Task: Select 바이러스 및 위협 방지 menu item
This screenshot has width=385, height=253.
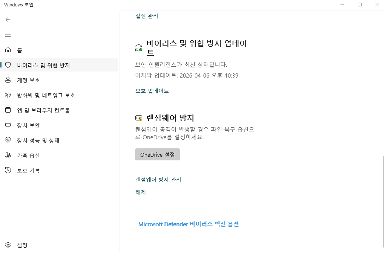Action: point(59,65)
